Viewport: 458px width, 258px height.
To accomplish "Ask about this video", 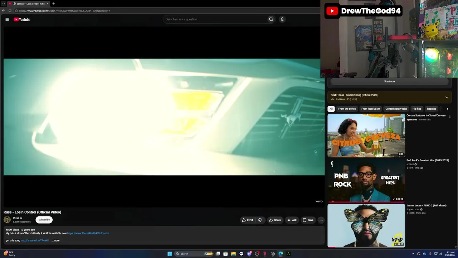I will point(292,220).
